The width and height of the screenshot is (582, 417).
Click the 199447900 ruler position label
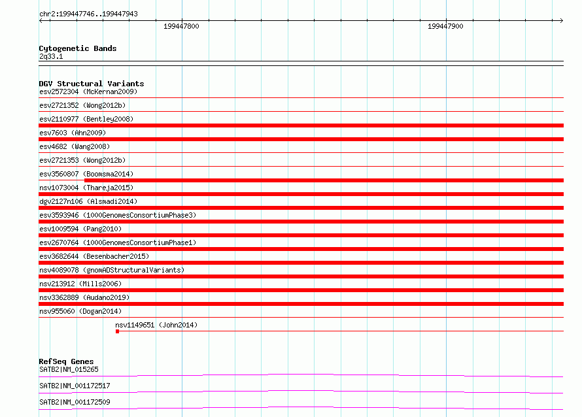(x=445, y=26)
